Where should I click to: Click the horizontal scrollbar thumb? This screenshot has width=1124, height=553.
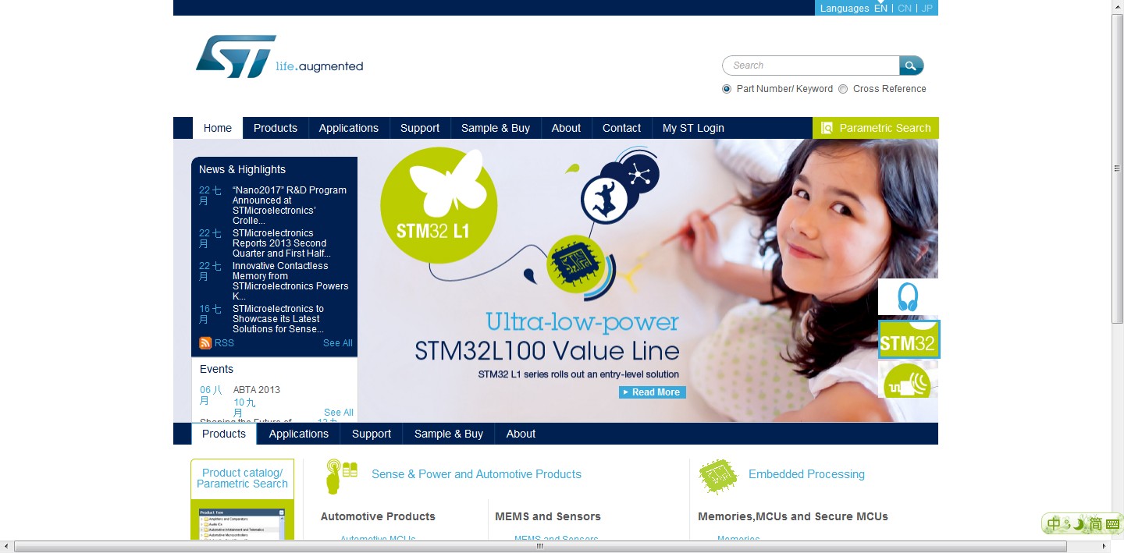point(539,547)
